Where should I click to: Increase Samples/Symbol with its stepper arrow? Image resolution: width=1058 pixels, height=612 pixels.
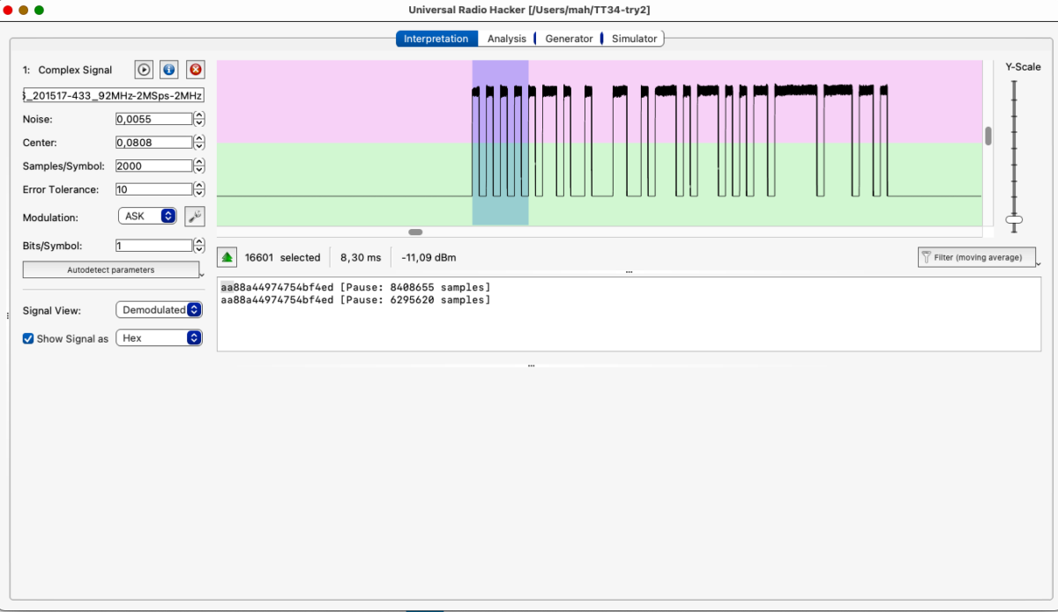(x=199, y=161)
